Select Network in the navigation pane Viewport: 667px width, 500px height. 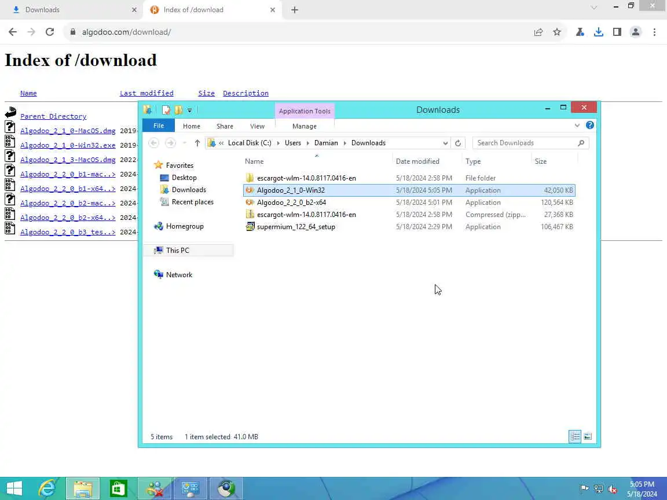click(x=179, y=275)
